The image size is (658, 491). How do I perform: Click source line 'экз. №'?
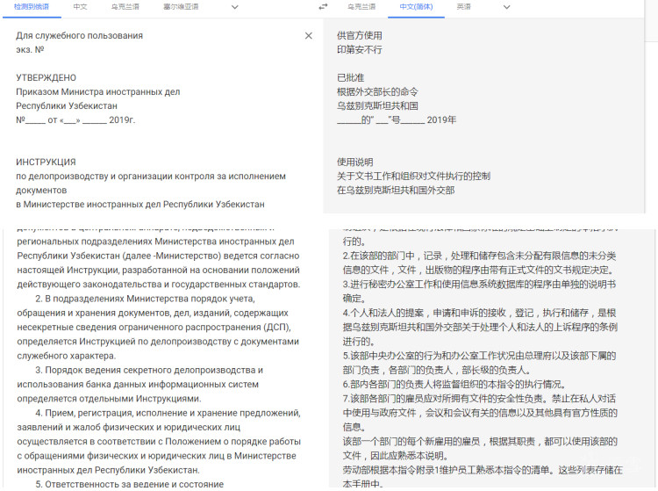pos(30,49)
